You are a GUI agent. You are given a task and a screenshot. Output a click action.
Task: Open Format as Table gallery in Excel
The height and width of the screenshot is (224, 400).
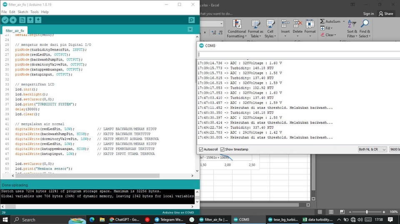(255, 29)
